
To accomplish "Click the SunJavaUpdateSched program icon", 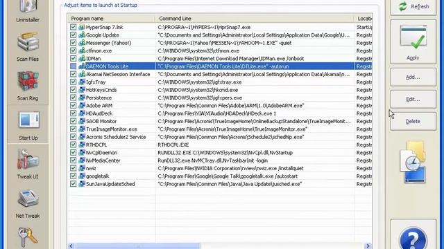I will [82, 184].
